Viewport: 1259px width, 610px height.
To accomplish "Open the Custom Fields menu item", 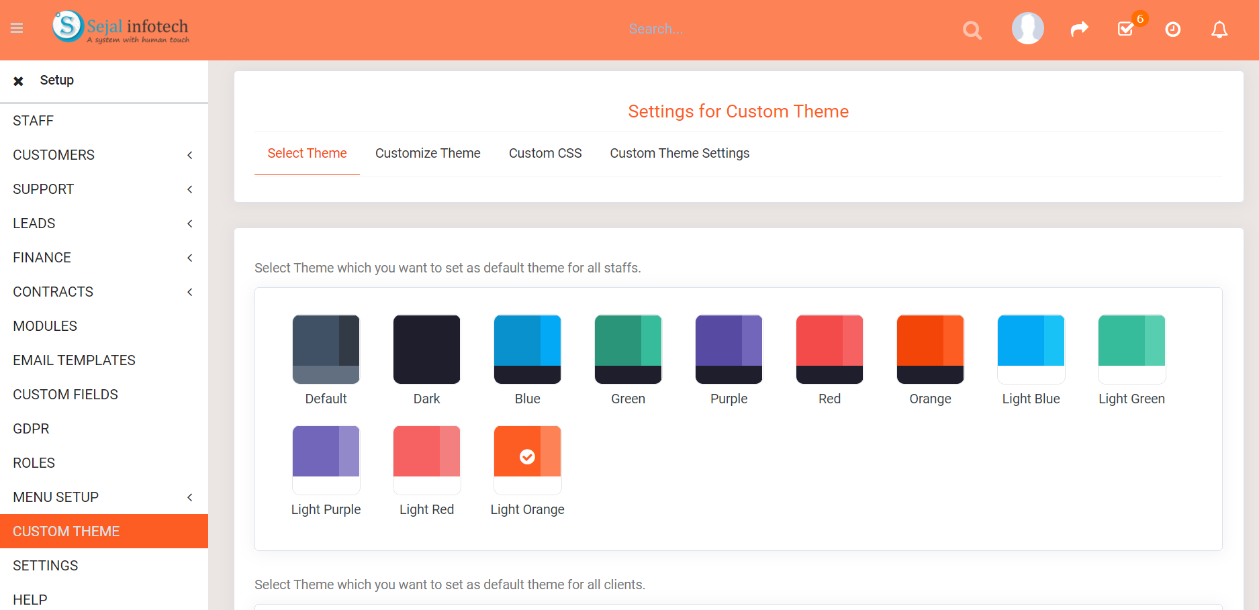I will pos(104,395).
